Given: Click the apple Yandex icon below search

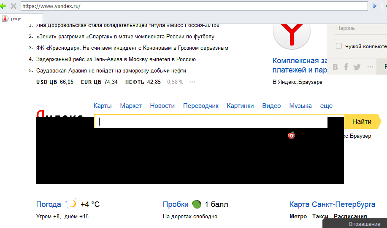Looking at the screenshot, I should [292, 135].
